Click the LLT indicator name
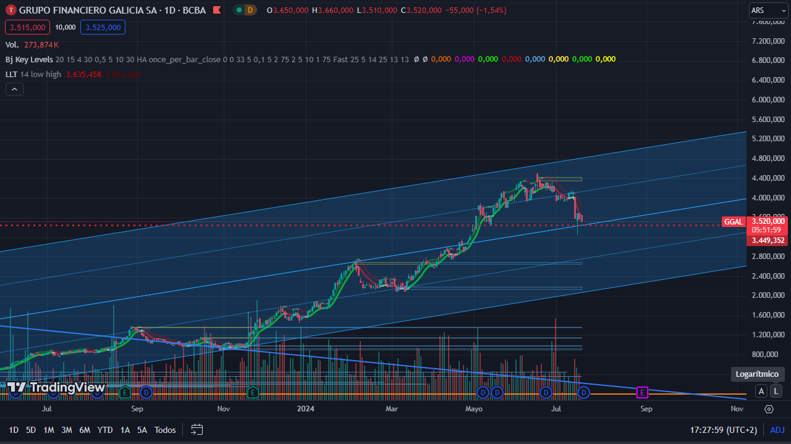The height and width of the screenshot is (444, 791). tap(12, 74)
